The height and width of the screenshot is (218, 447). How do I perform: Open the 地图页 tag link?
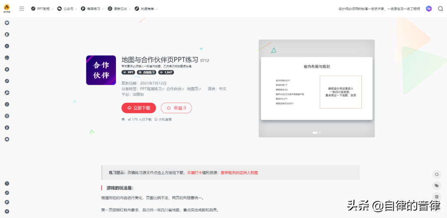[194, 89]
